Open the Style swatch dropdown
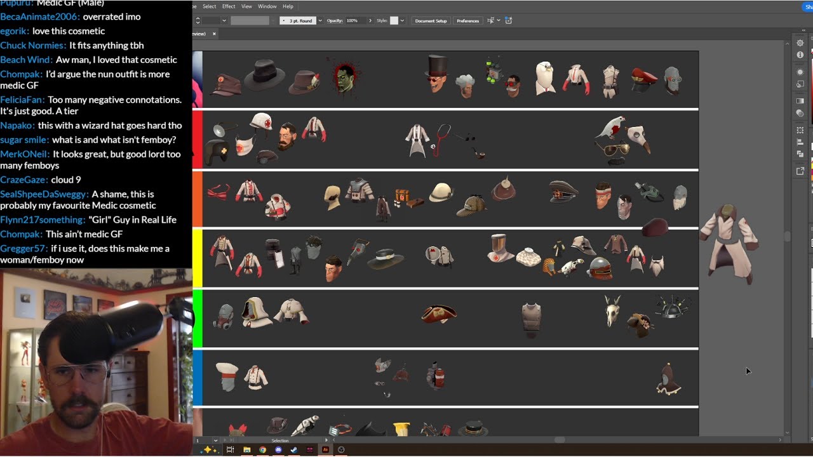Viewport: 813px width, 457px height. (401, 20)
